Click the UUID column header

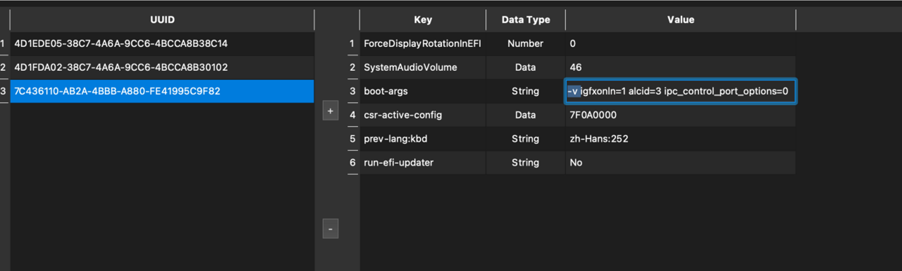pos(162,20)
